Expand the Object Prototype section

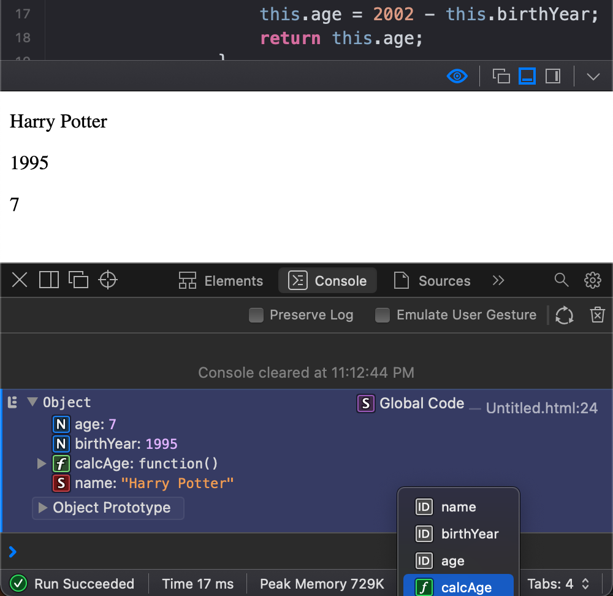coord(43,508)
